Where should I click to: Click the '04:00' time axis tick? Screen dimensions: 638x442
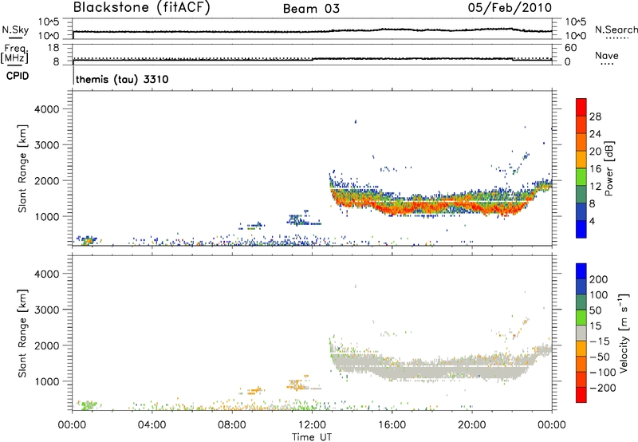[152, 425]
